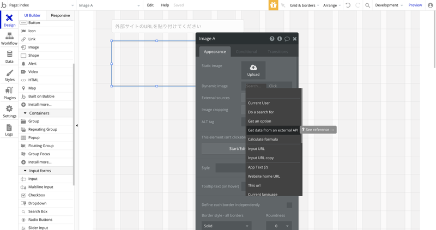Click the info icon in Image A panel
This screenshot has width=436, height=230.
pos(279,39)
